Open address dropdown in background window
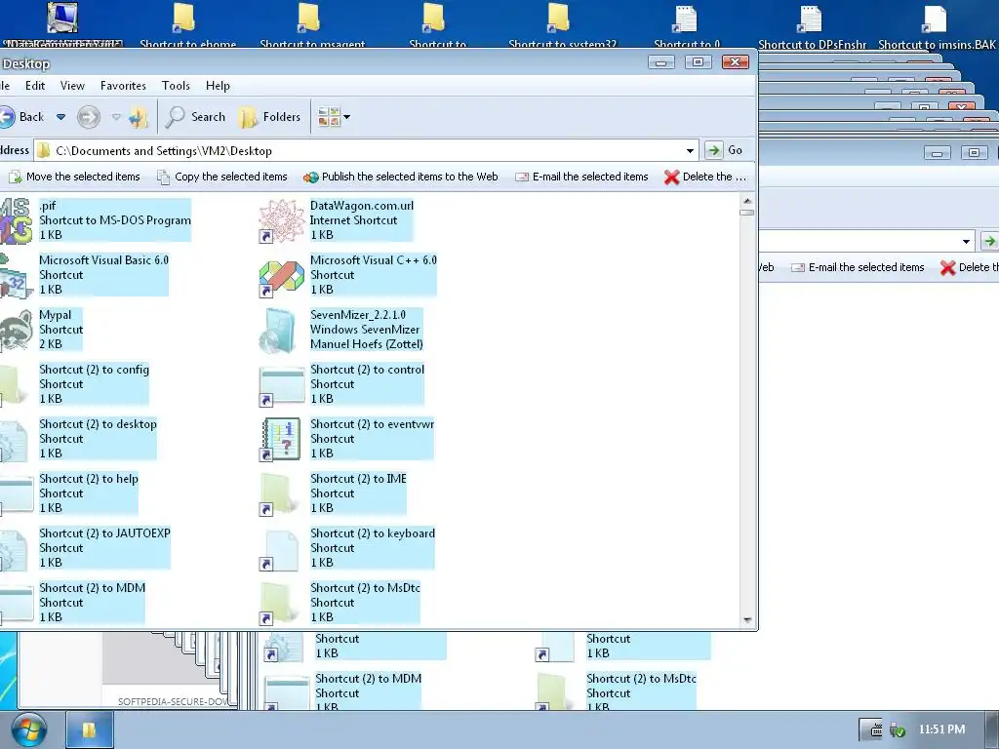The image size is (999, 749). click(x=967, y=242)
